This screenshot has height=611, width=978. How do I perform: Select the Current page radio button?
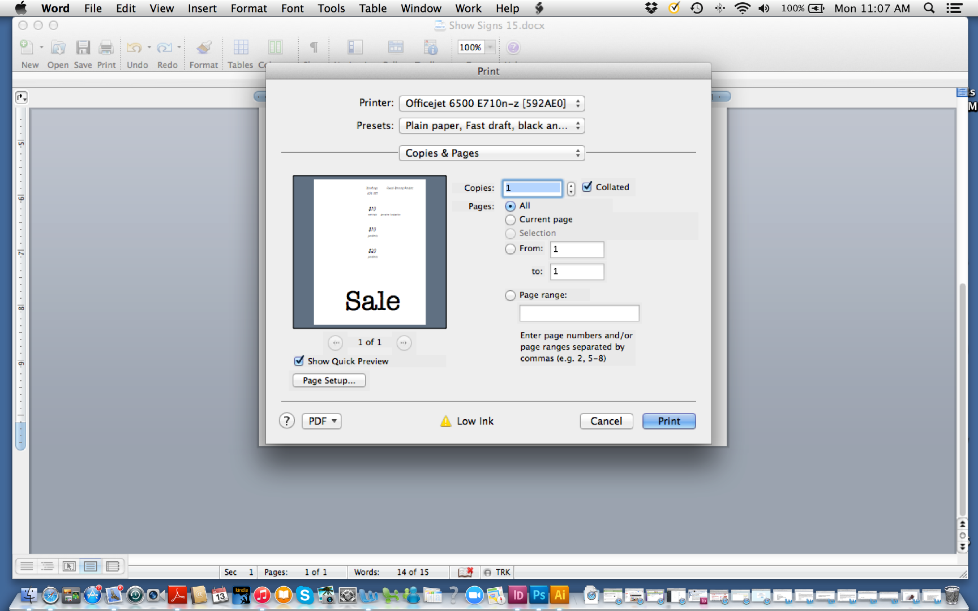510,220
